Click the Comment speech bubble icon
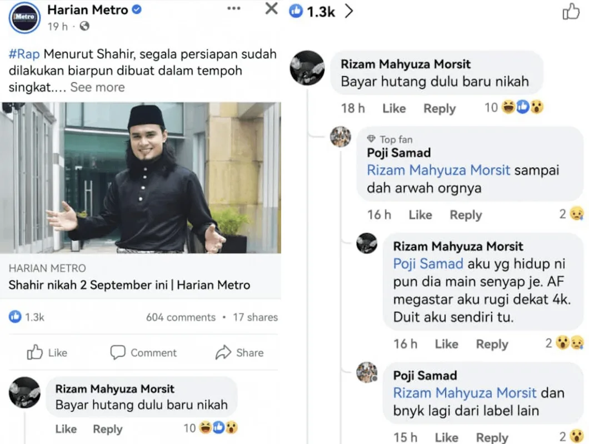The height and width of the screenshot is (444, 589). (x=118, y=352)
